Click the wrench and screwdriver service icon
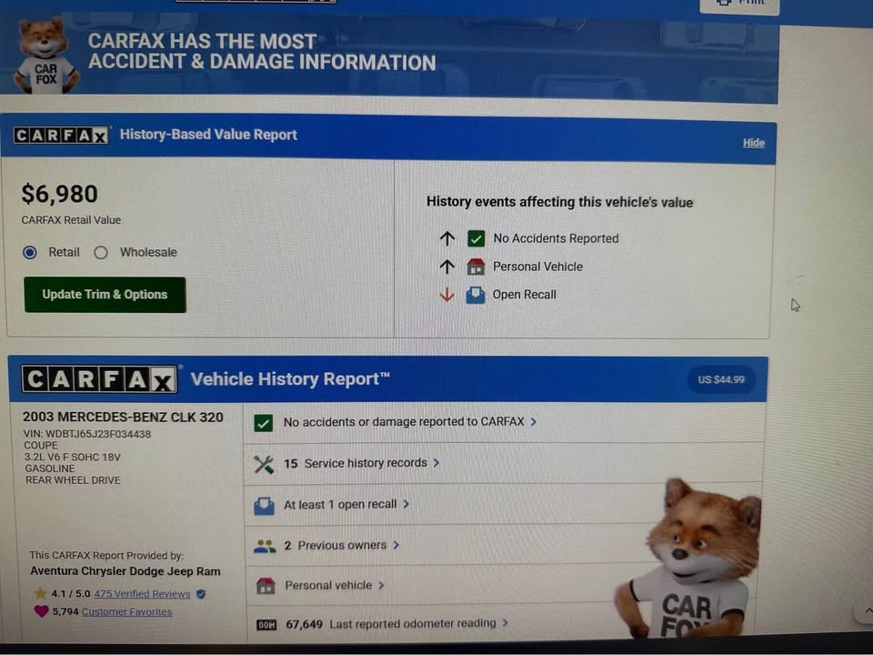This screenshot has width=873, height=655. tap(264, 464)
